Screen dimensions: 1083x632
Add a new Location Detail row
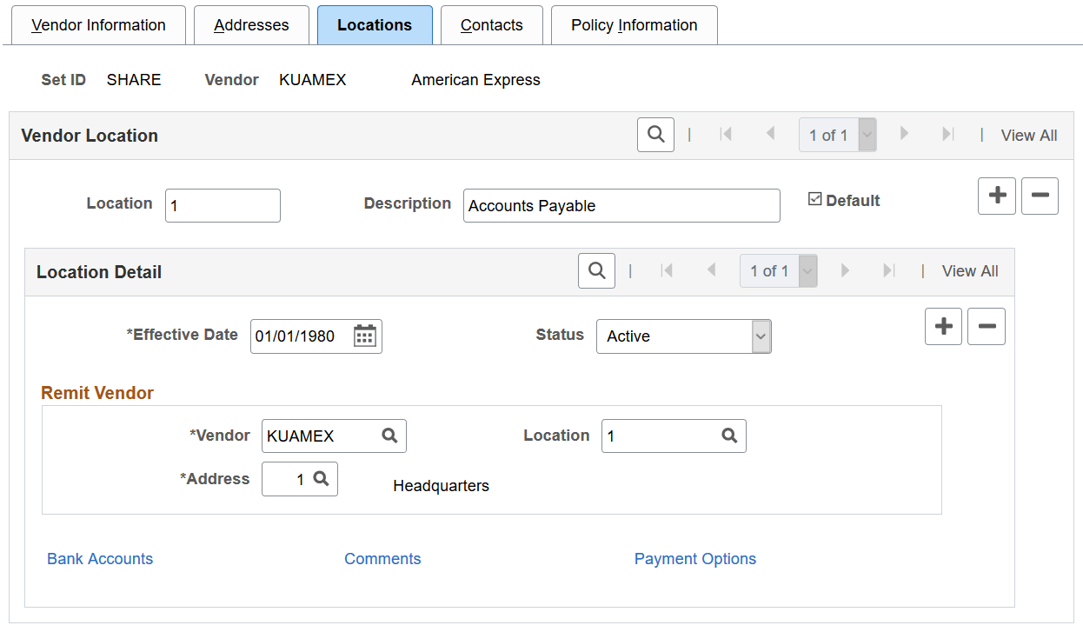tap(943, 326)
